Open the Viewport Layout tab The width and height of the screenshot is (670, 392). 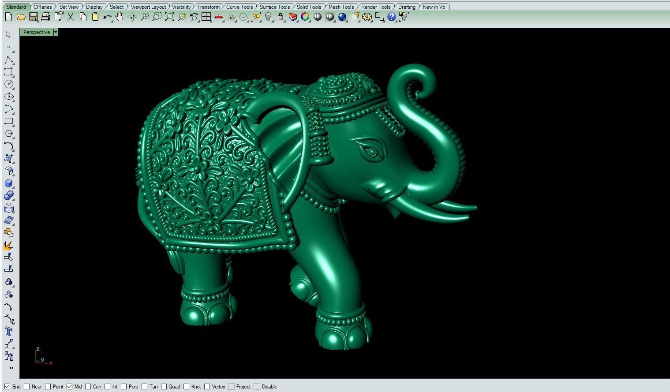[x=148, y=7]
